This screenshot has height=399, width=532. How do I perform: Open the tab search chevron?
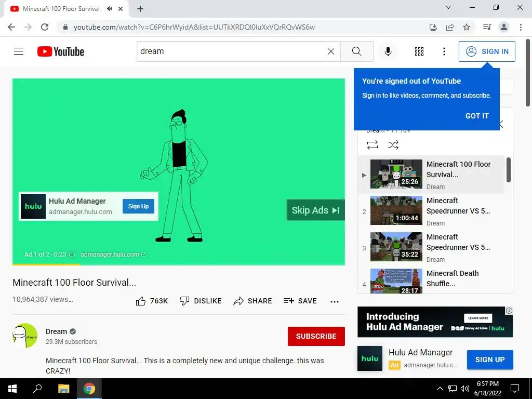point(448,7)
